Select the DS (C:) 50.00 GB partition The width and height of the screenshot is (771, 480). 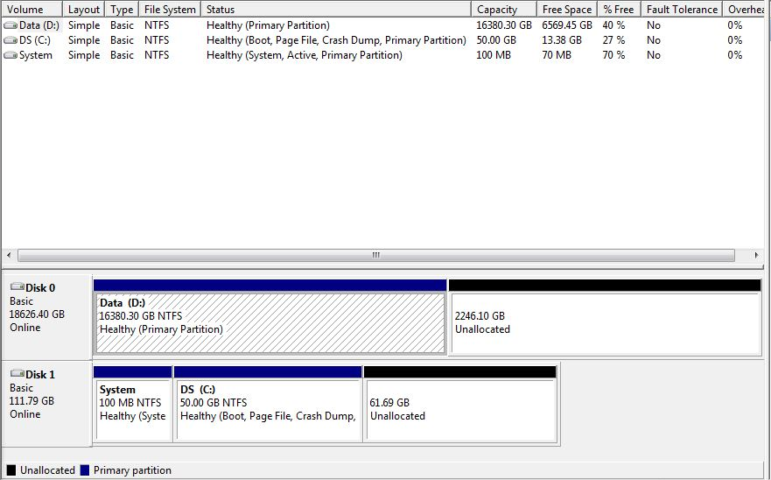pos(268,409)
